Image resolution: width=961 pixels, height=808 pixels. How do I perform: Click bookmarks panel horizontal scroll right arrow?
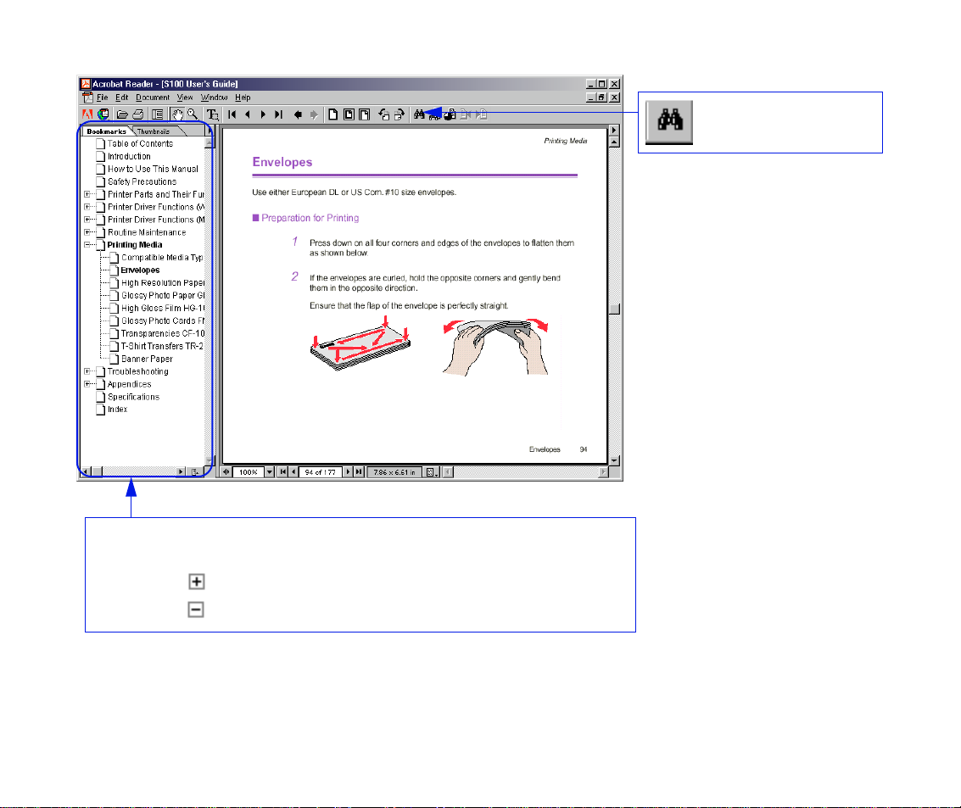[x=181, y=471]
